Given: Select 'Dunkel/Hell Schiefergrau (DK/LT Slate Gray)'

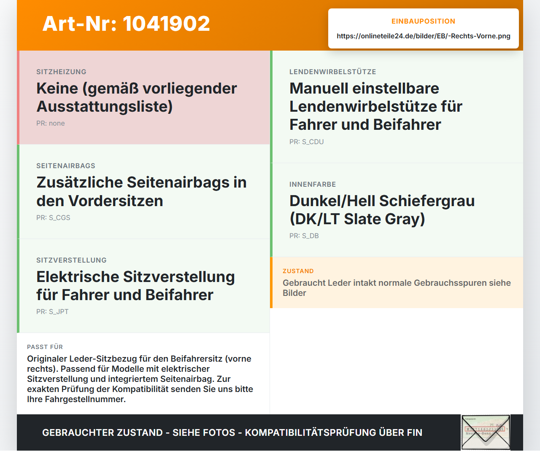Looking at the screenshot, I should (382, 210).
